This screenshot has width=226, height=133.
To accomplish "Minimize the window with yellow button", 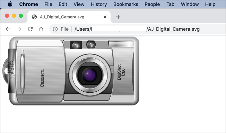I will [x=14, y=16].
